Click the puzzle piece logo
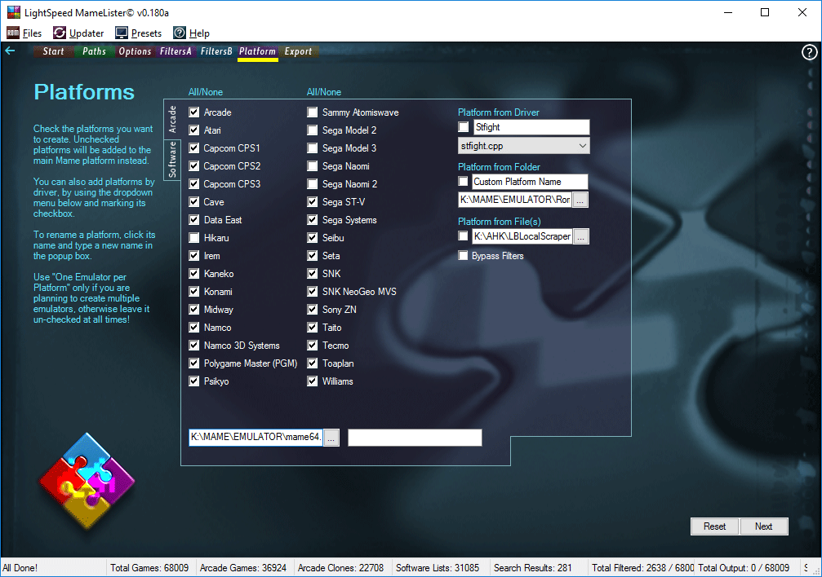Image resolution: width=822 pixels, height=577 pixels. point(87,480)
